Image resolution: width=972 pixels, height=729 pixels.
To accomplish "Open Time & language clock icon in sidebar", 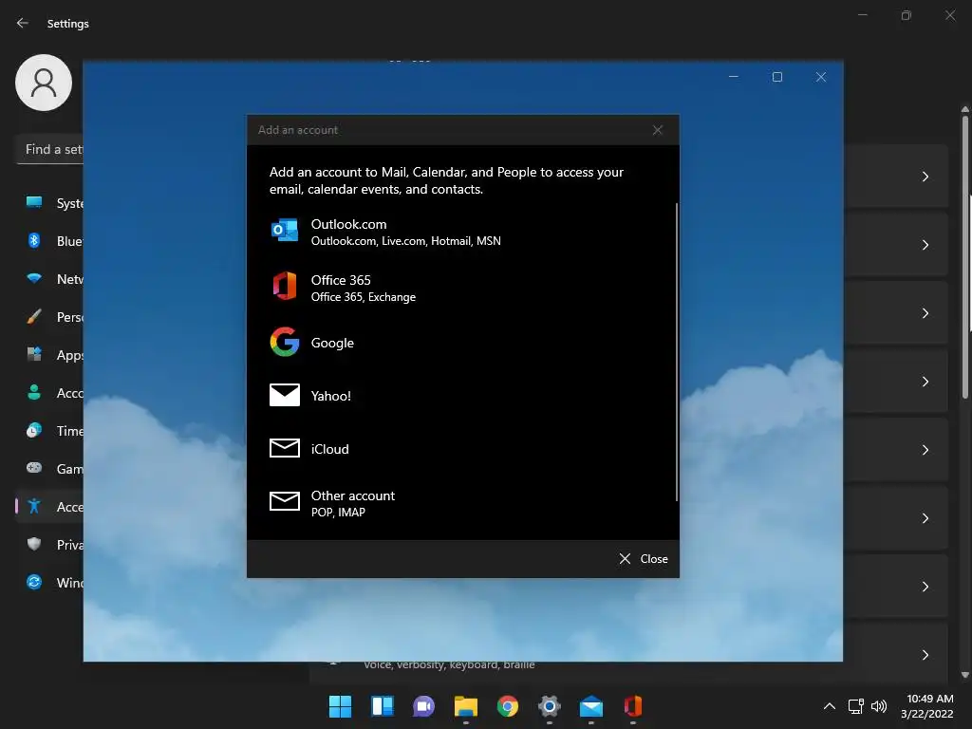I will point(34,430).
